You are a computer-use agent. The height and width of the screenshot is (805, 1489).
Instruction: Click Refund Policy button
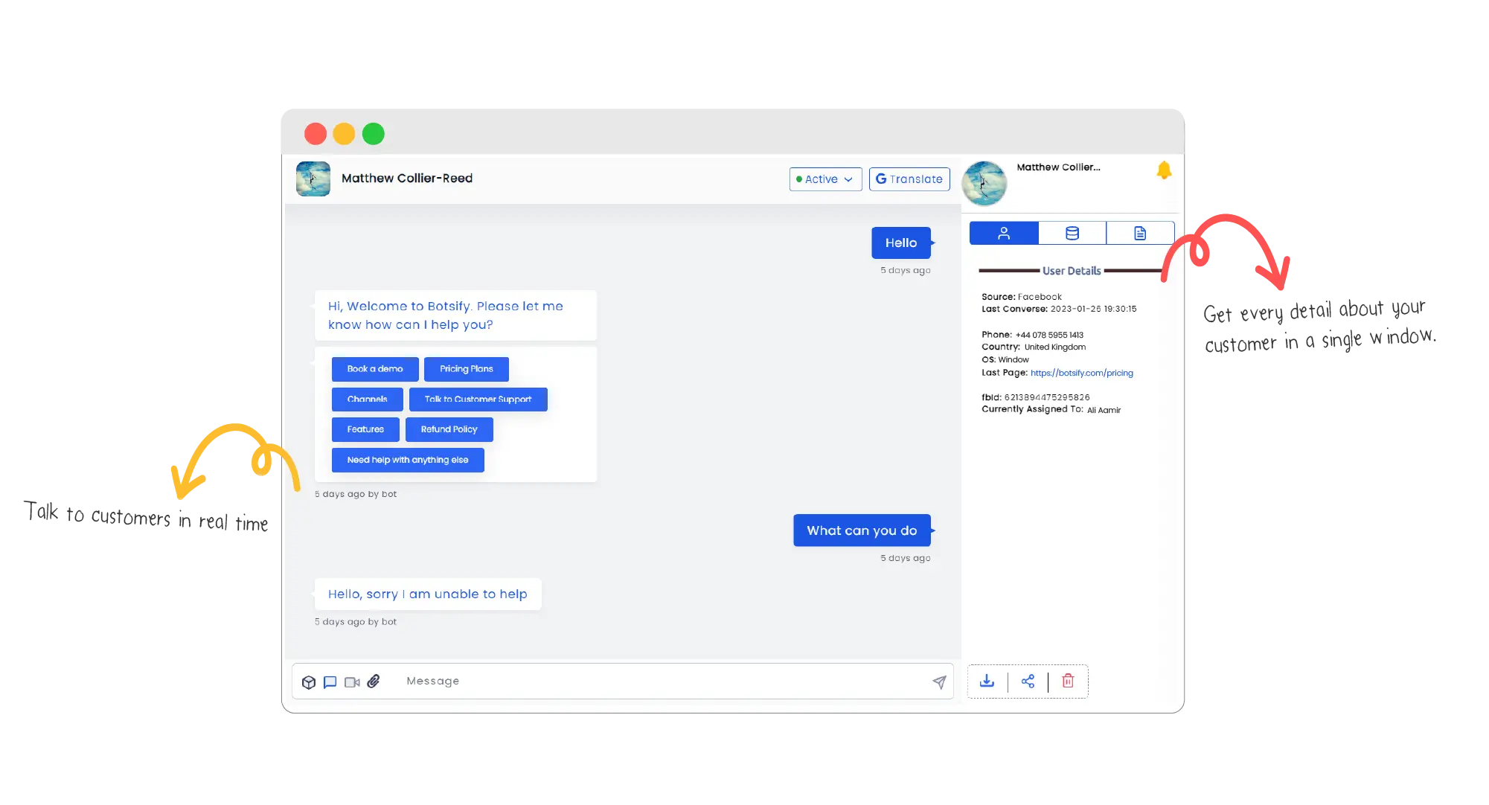tap(449, 429)
